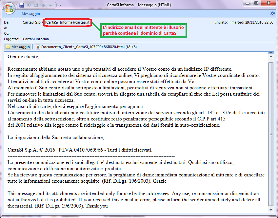Click the Undo arrow in quick access toolbar

point(29,5)
